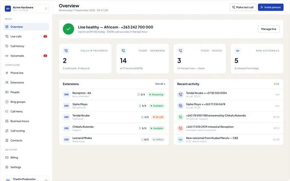Open Chikafu Rutendo extension row
290x181 pixels.
[x=114, y=128]
